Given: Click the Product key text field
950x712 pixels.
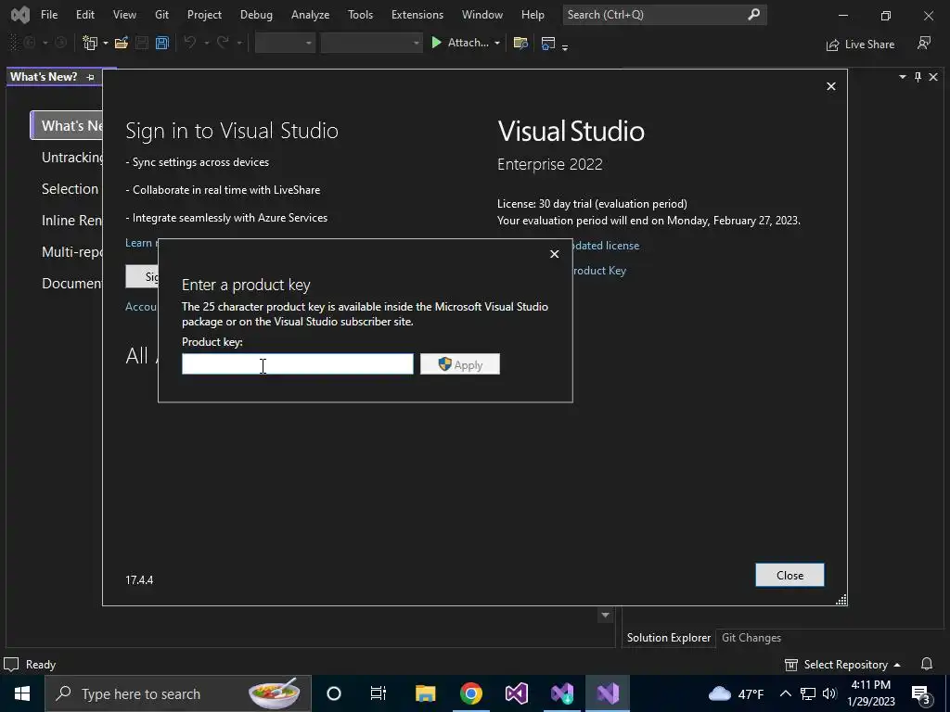Looking at the screenshot, I should coord(298,364).
